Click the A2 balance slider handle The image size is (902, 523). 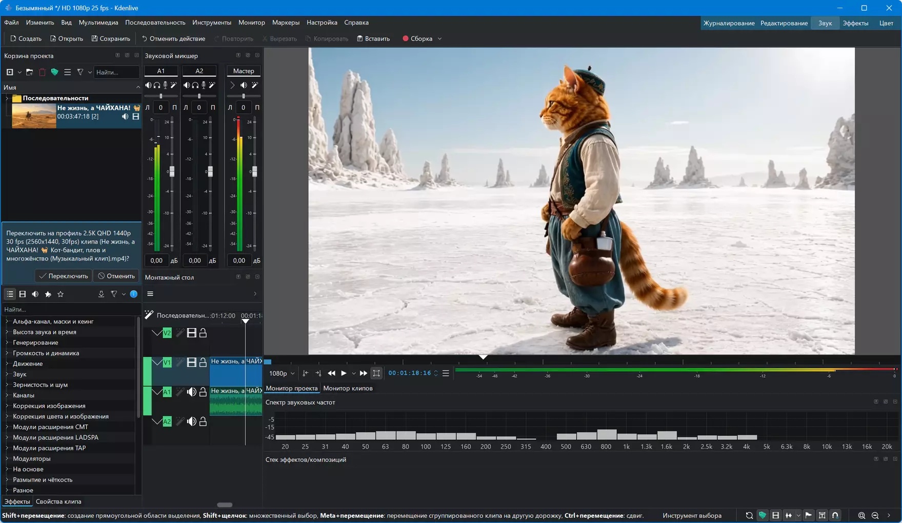point(199,96)
